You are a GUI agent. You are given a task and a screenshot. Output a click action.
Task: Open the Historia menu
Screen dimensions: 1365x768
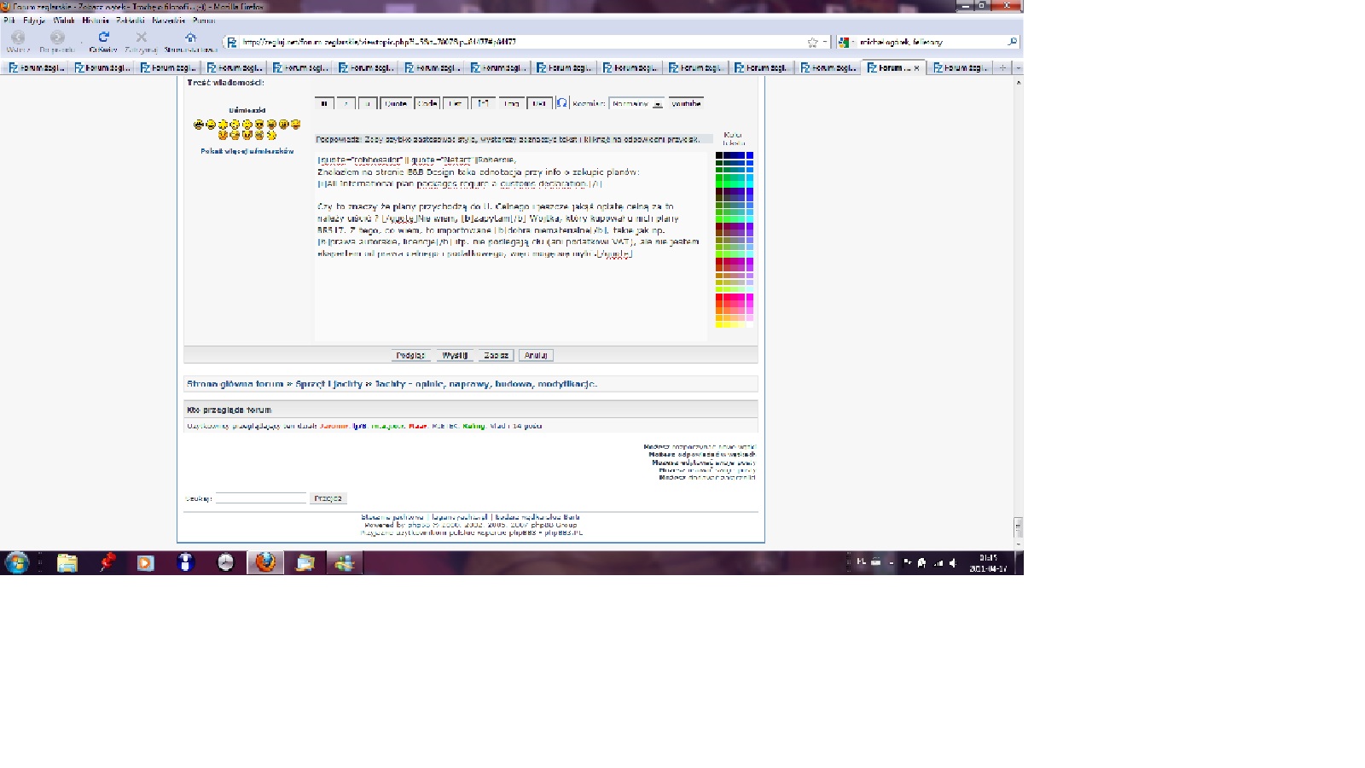click(x=95, y=20)
